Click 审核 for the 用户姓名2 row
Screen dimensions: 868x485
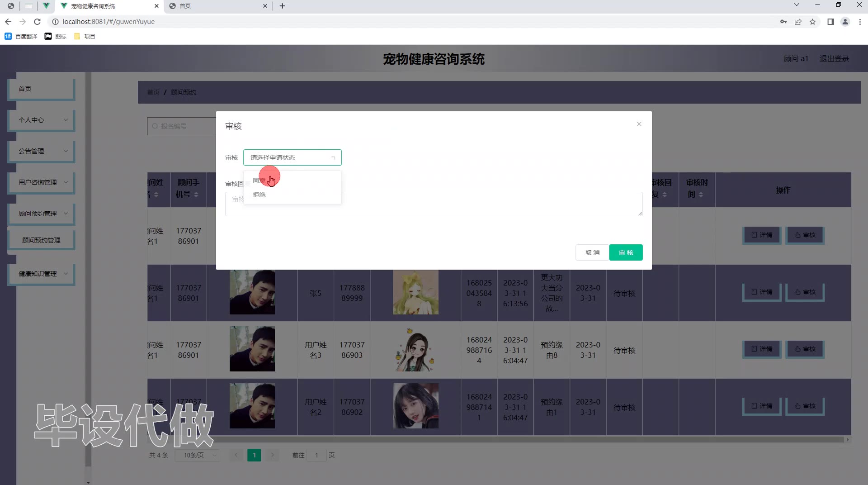(x=805, y=406)
